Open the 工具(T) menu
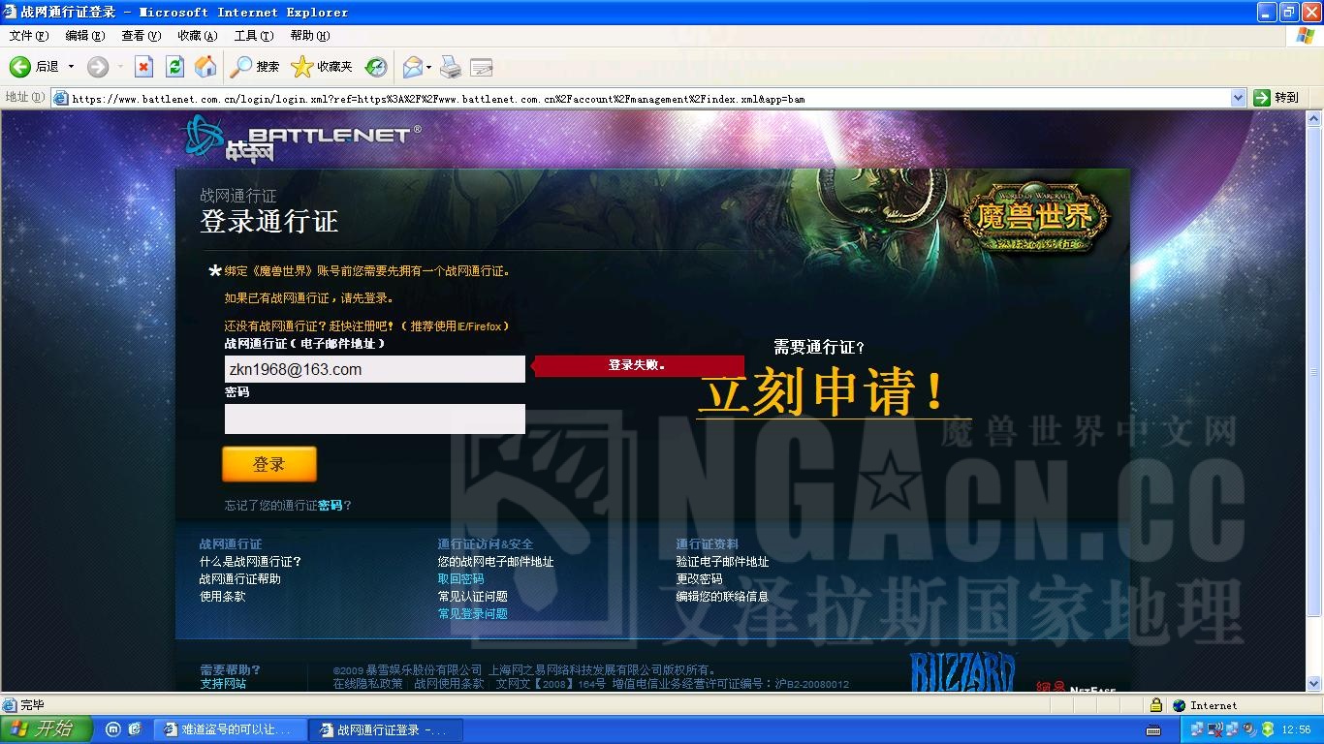The image size is (1324, 744). 254,36
